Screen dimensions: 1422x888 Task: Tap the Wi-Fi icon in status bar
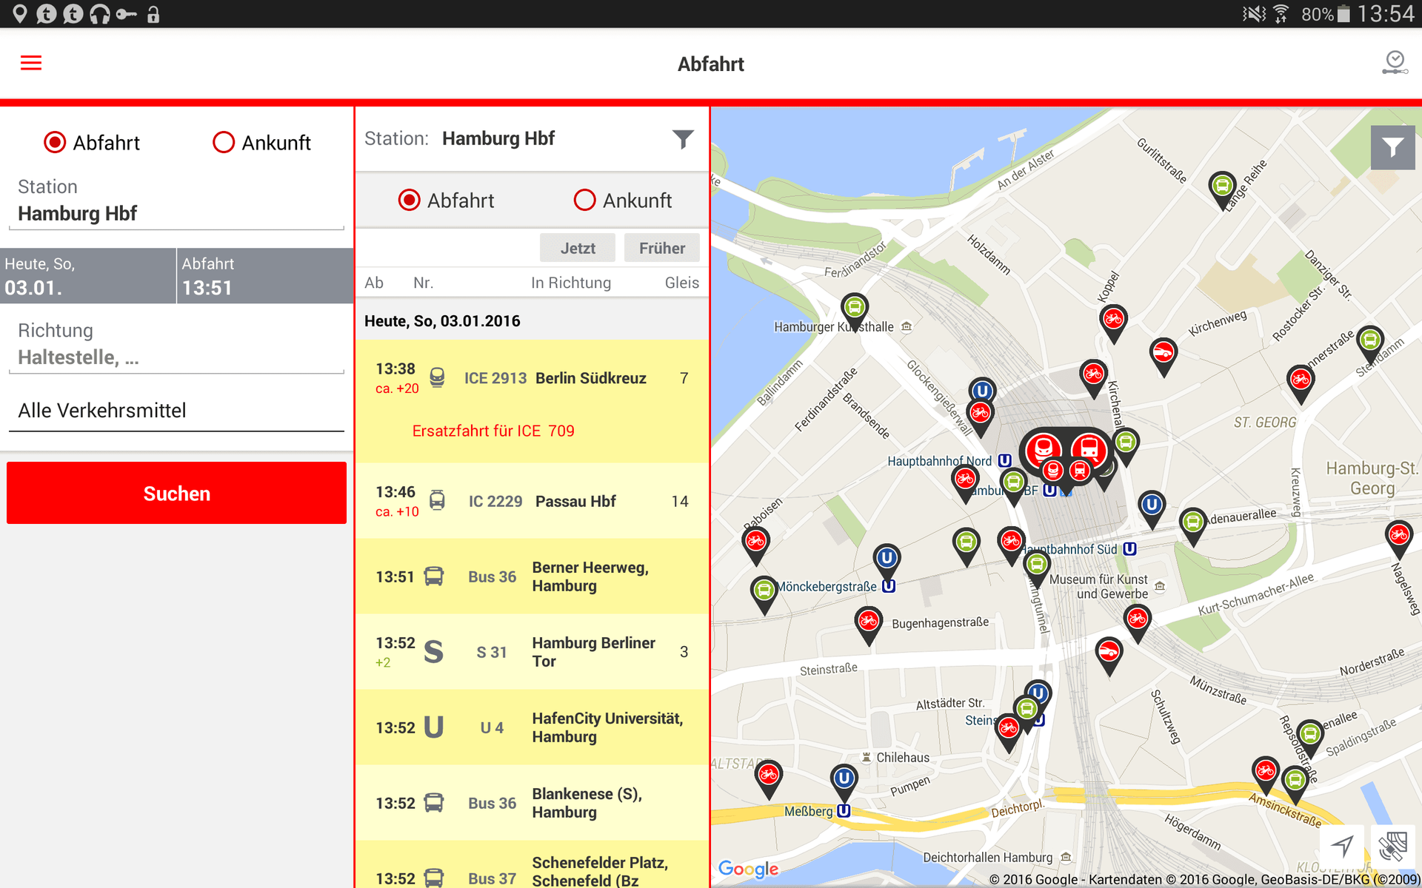(1281, 14)
